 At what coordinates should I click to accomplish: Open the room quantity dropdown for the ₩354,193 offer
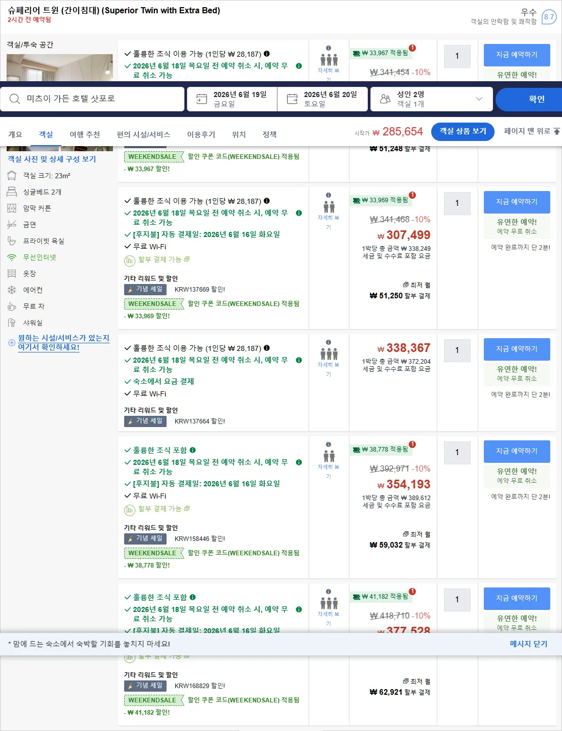click(x=457, y=453)
